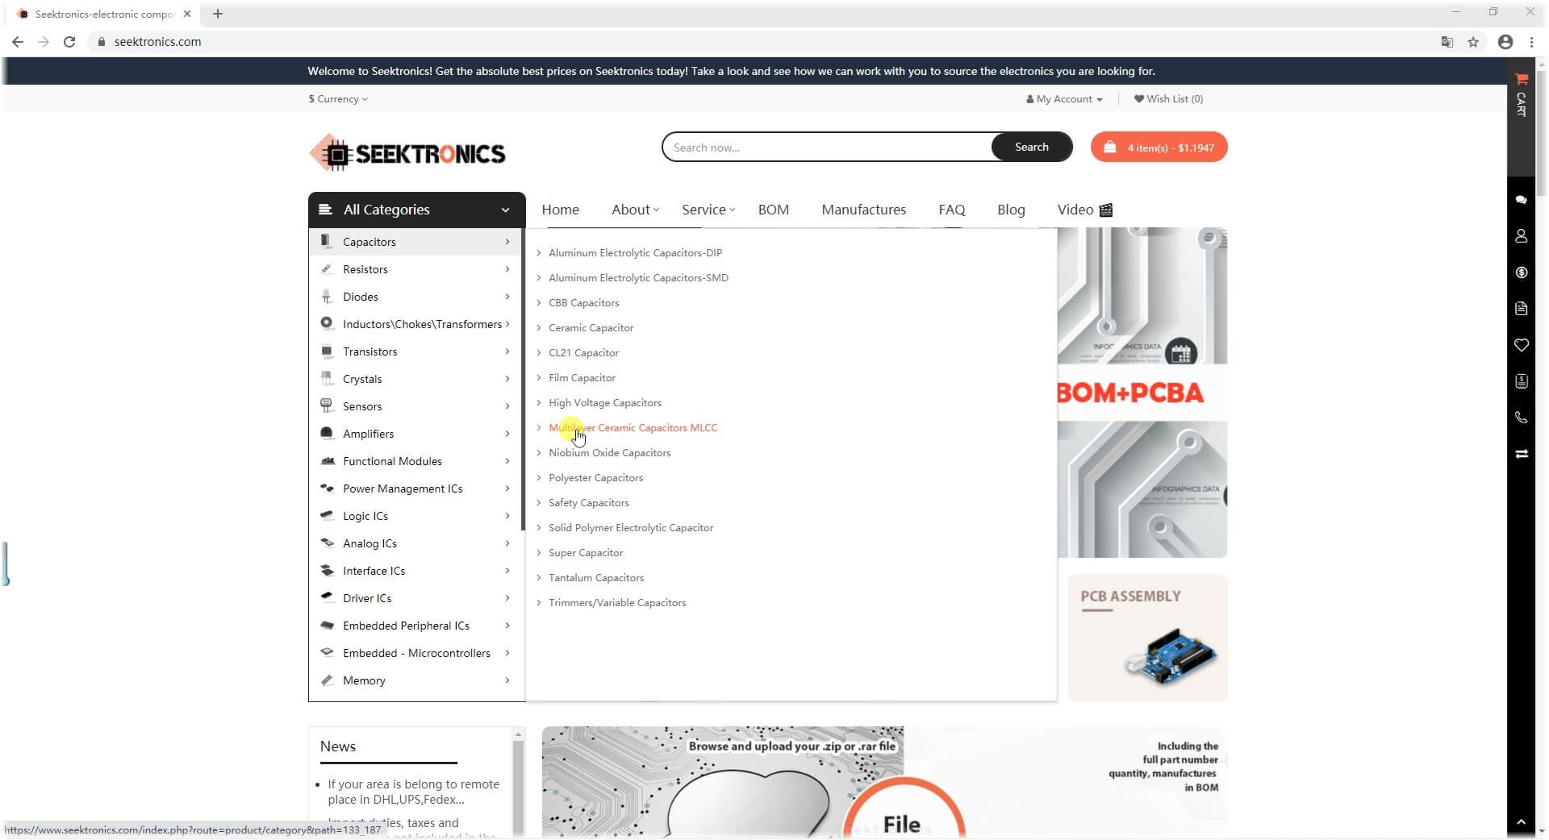This screenshot has width=1549, height=840.
Task: Open Tantalum Capacitors link
Action: pyautogui.click(x=595, y=578)
